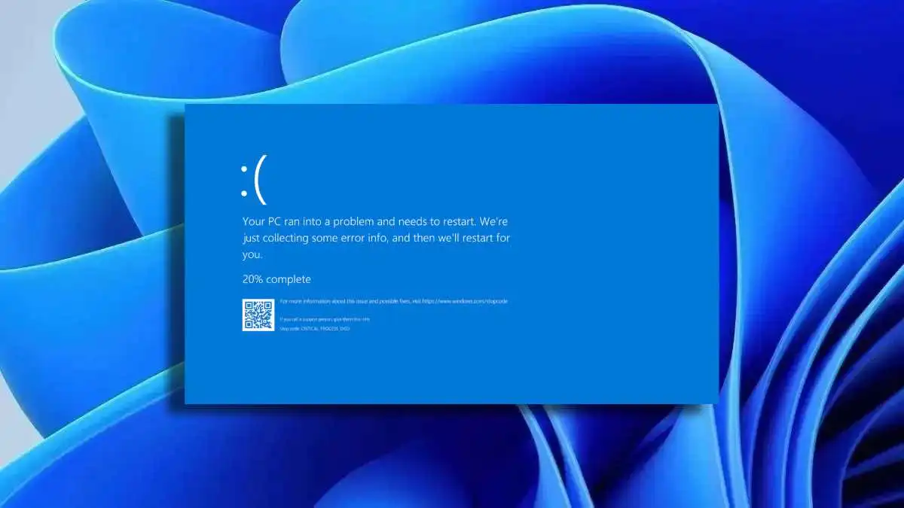Click the bottom-right square of the QR code

[x=269, y=324]
